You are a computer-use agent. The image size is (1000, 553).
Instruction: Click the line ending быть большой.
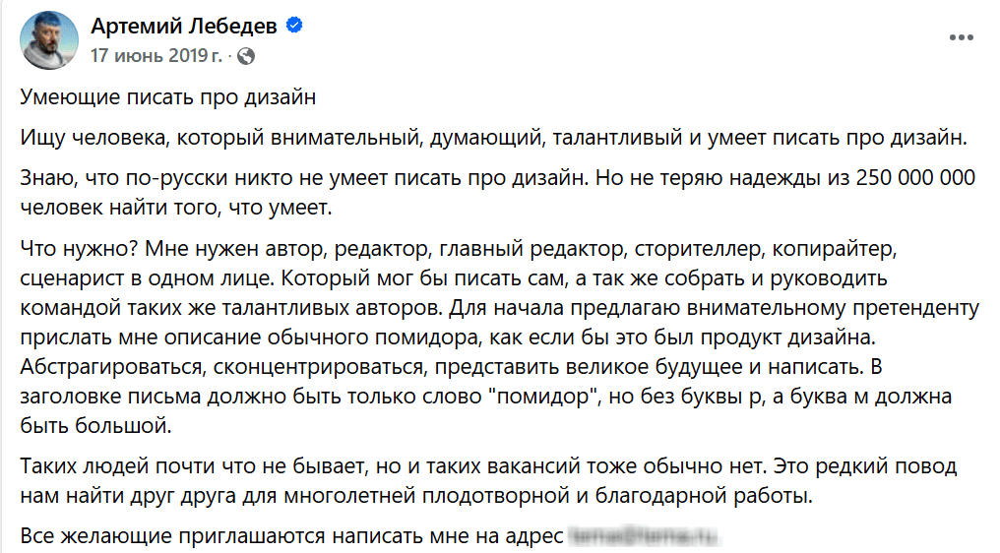pyautogui.click(x=95, y=425)
